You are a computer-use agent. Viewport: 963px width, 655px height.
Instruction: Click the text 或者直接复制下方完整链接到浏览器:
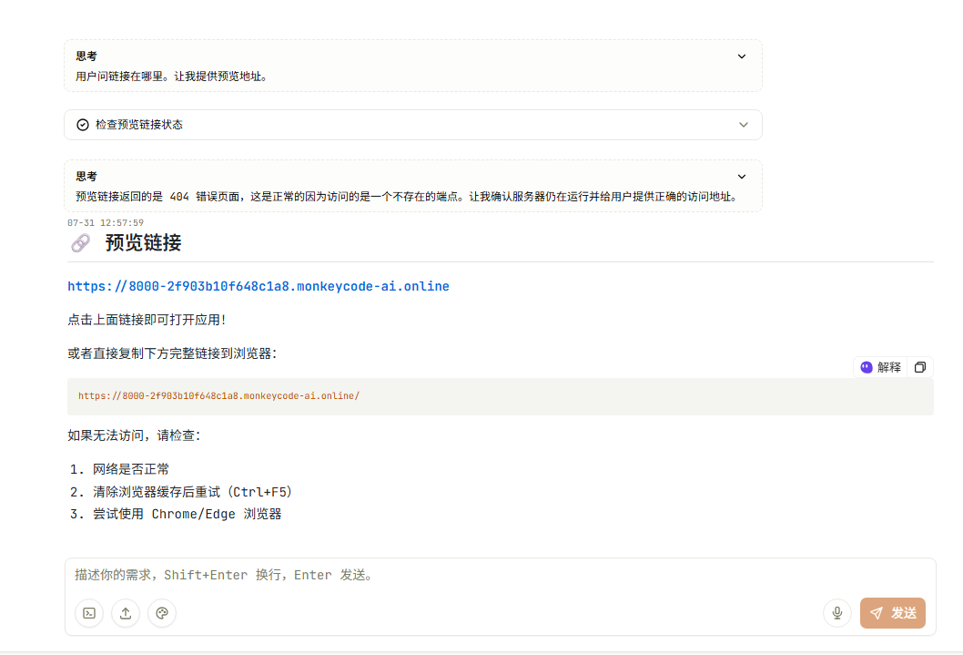[172, 354]
